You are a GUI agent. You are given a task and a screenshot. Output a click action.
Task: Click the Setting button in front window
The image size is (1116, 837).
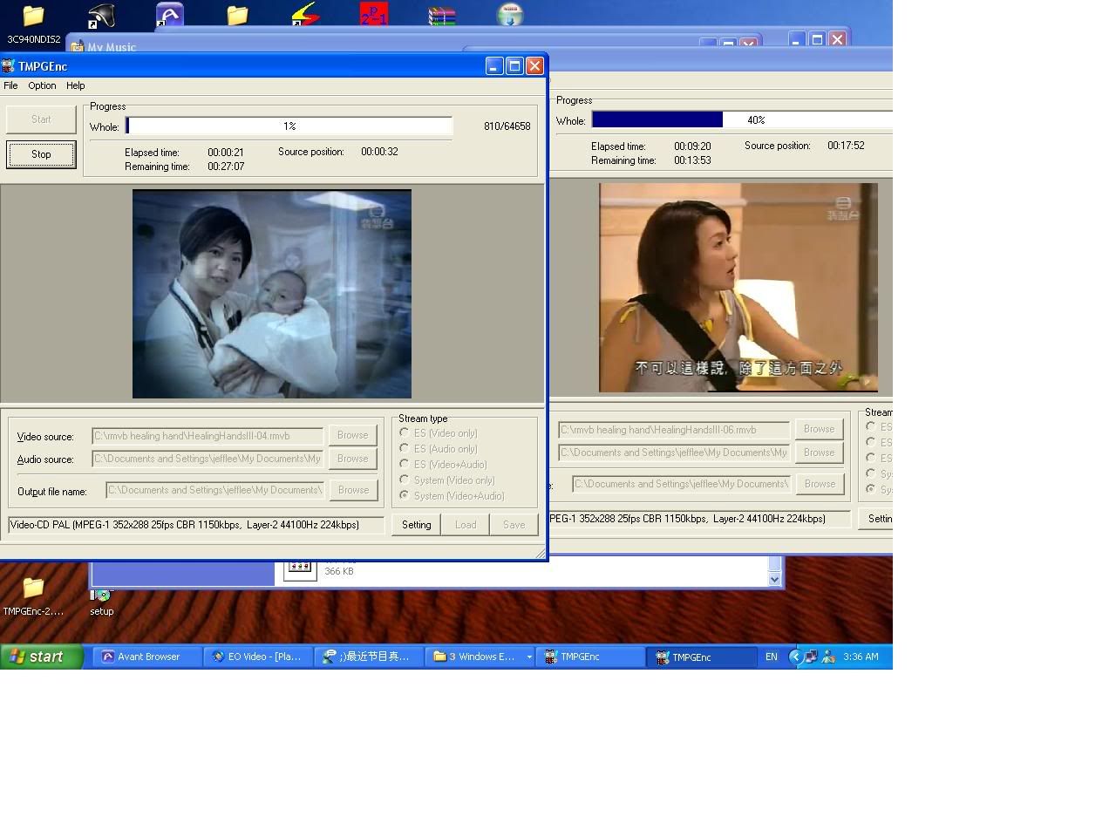point(416,524)
